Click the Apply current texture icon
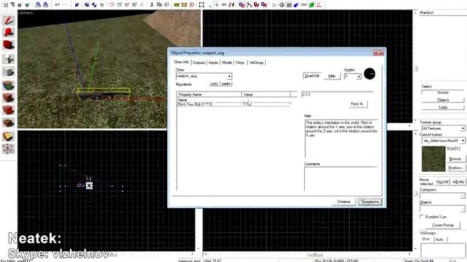The width and height of the screenshot is (467, 262). 8,98
